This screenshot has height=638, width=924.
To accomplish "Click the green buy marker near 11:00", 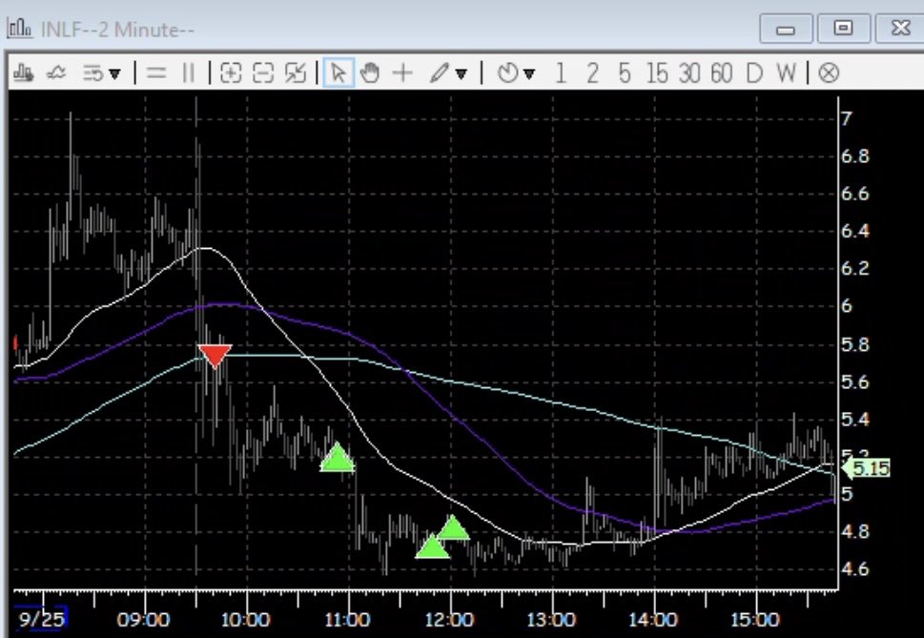I will tap(337, 457).
